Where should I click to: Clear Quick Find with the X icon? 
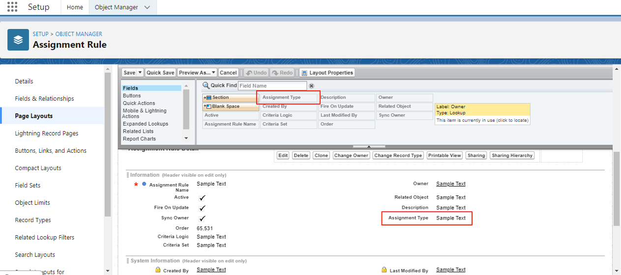point(311,86)
